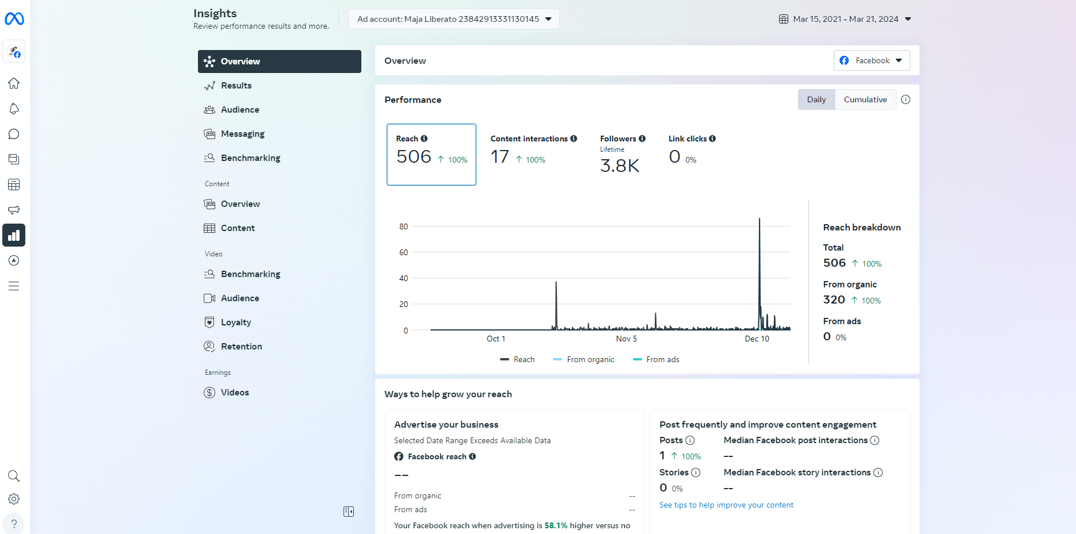Screen dimensions: 1076x534
Task: Show Followers info icon
Action: [642, 139]
